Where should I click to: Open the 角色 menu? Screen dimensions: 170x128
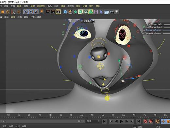[x=50, y=6]
